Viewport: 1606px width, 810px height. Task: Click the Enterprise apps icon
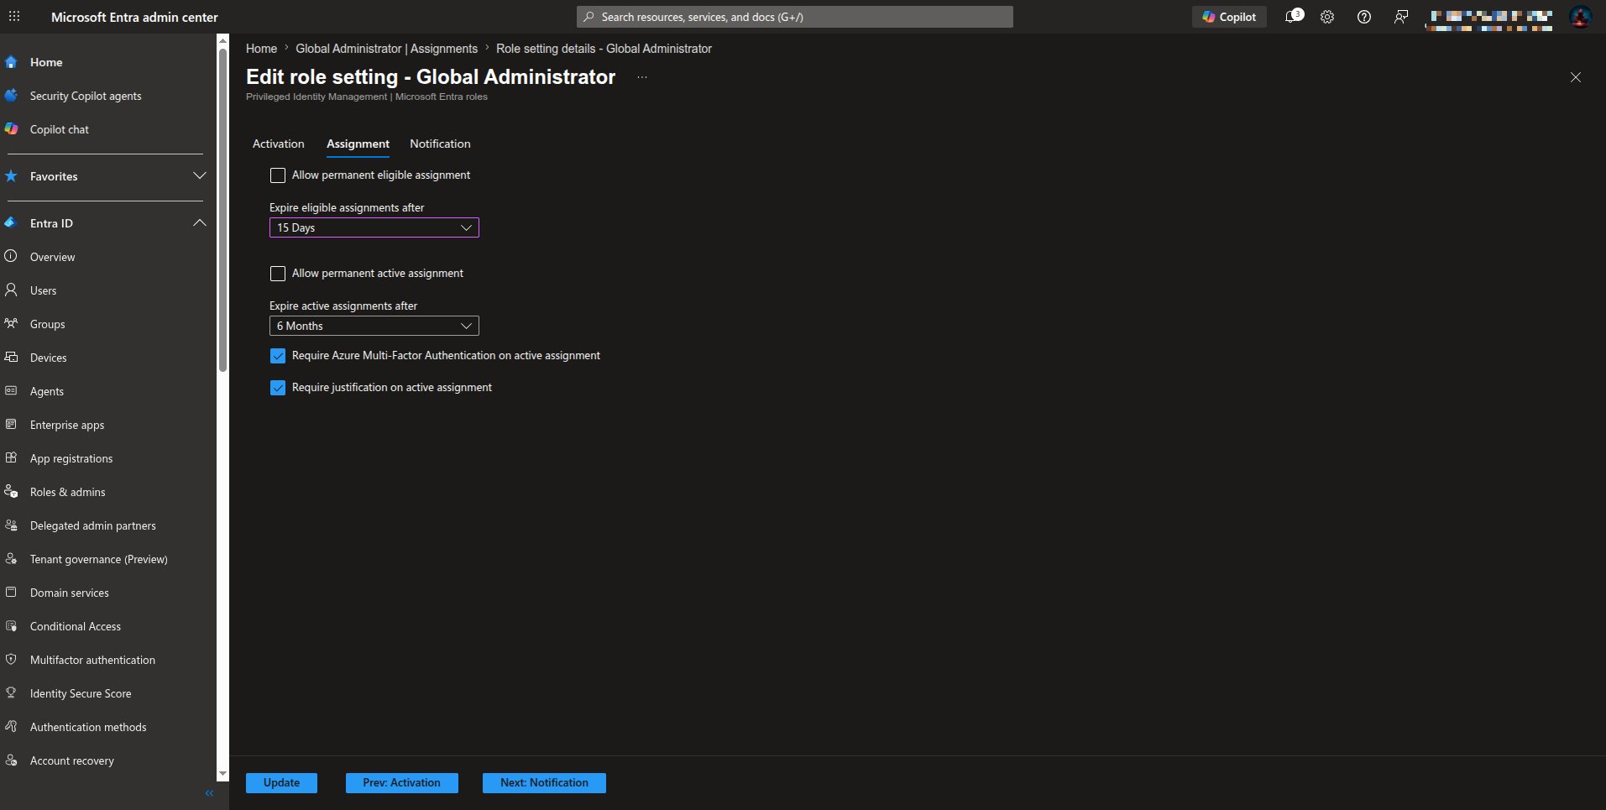(11, 425)
